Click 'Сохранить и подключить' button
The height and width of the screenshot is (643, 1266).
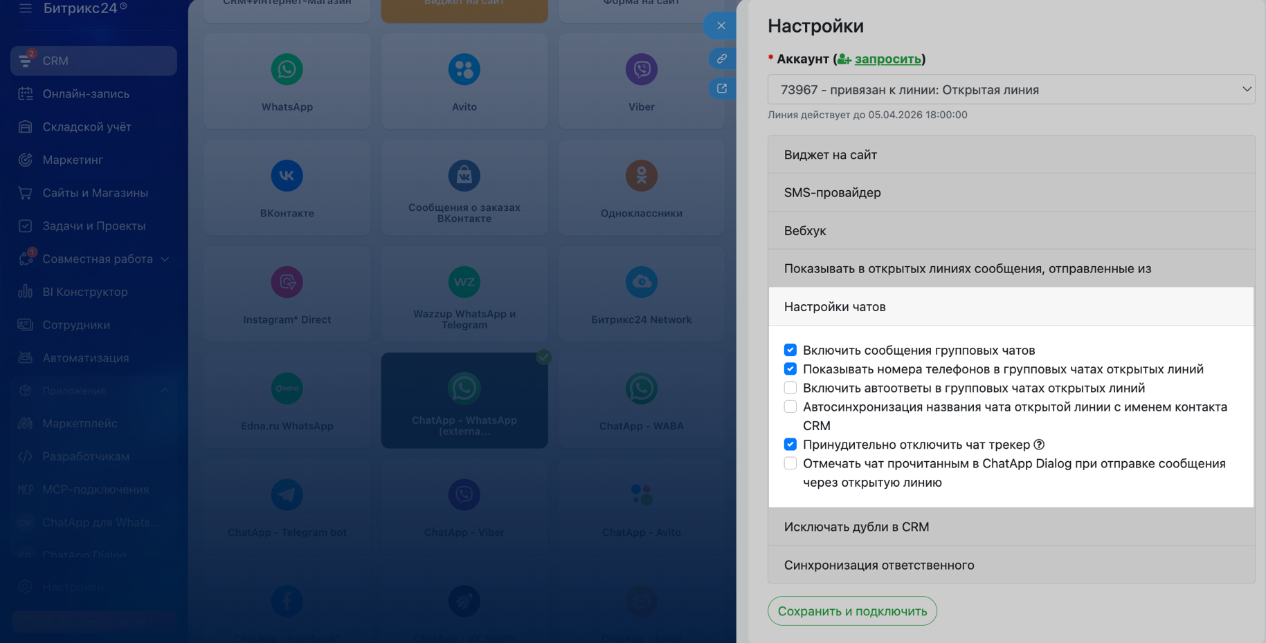(852, 611)
